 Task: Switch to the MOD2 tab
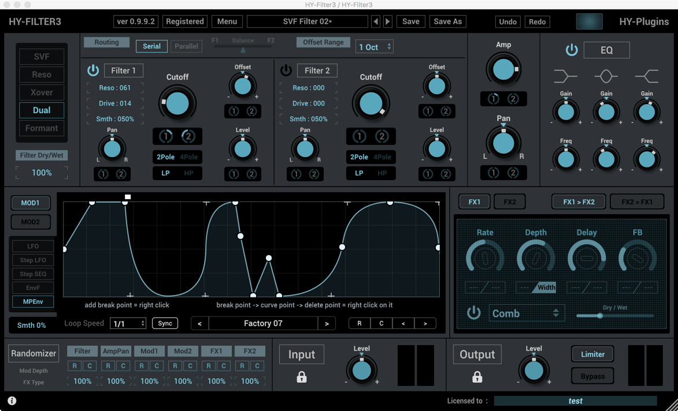[x=31, y=222]
